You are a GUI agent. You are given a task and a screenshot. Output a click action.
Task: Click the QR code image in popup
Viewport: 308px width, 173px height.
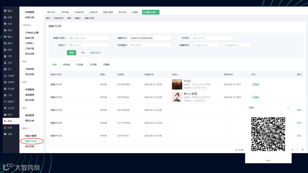[268, 134]
